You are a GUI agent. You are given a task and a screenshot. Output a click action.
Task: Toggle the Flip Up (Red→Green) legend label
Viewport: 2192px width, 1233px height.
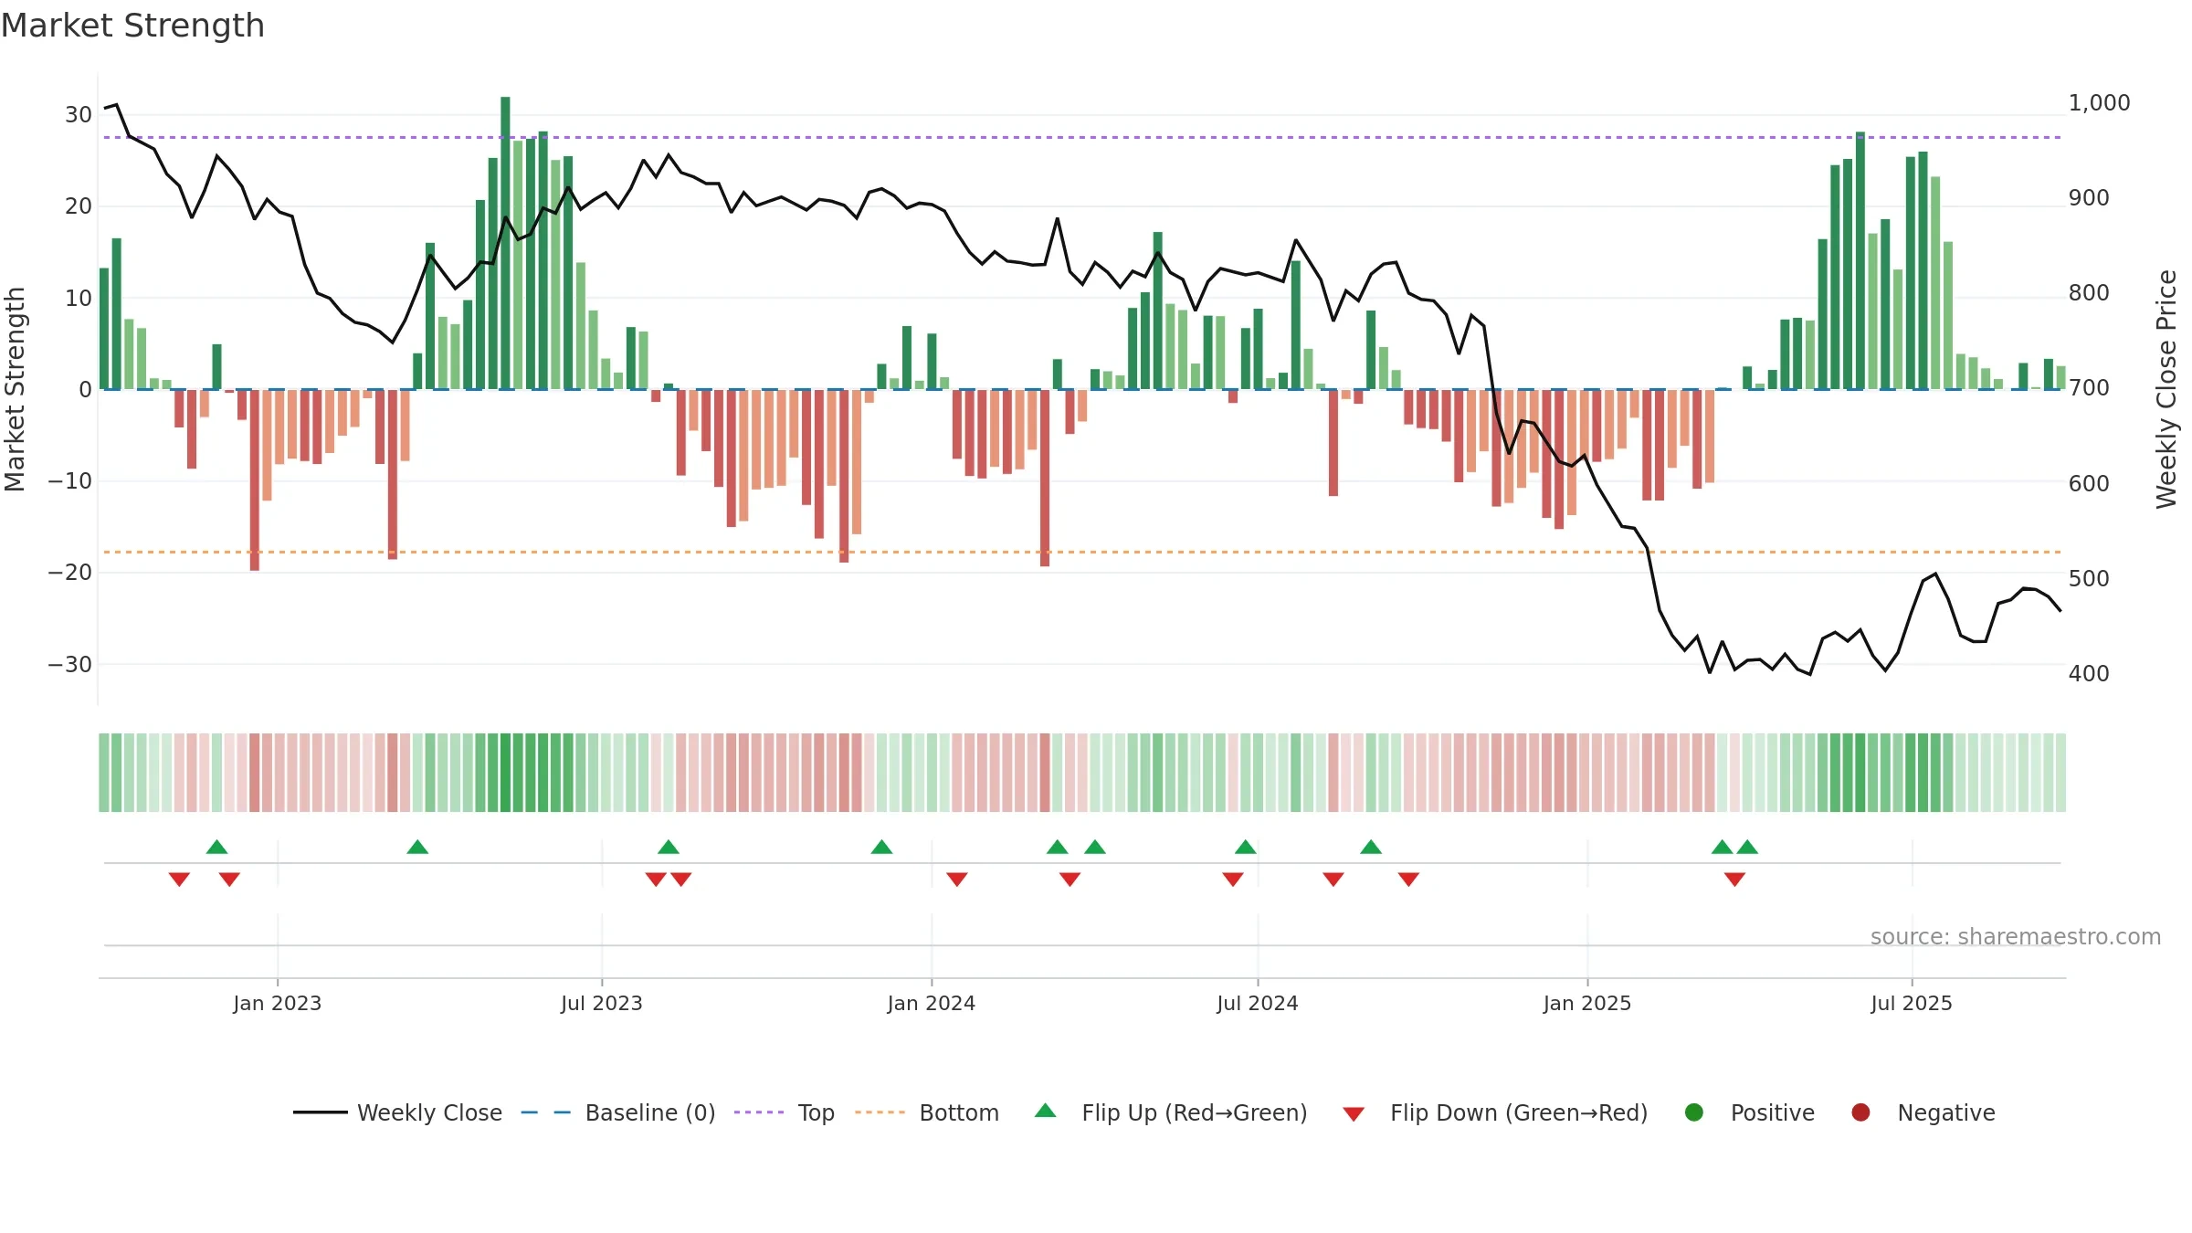pyautogui.click(x=1195, y=1112)
